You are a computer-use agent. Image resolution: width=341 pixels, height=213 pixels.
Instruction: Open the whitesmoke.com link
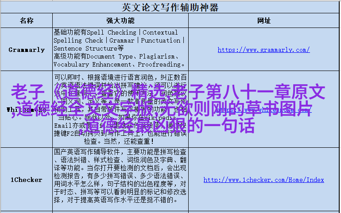coord(263,110)
